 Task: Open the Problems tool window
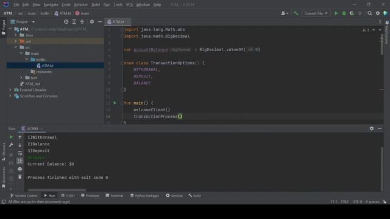90,196
